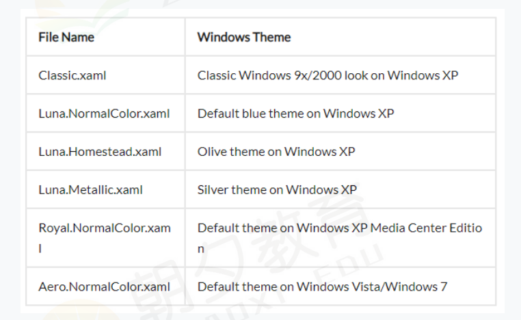Click the wrapped letter 'n' under Editio
This screenshot has height=320, width=521.
(201, 249)
